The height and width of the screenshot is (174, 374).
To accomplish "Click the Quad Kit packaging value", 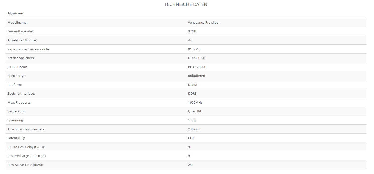I will click(x=194, y=111).
